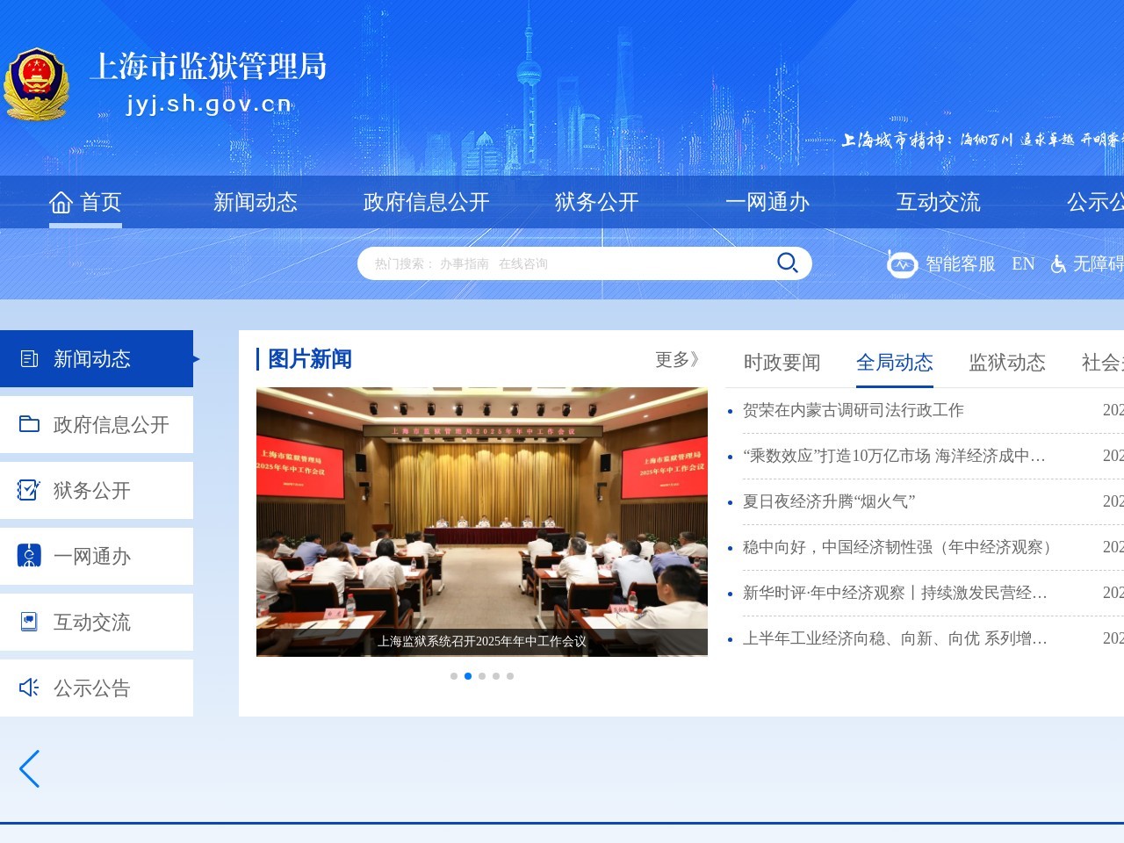The height and width of the screenshot is (843, 1124).
Task: Click the 互动交流 sidebar icon
Action: pos(29,622)
